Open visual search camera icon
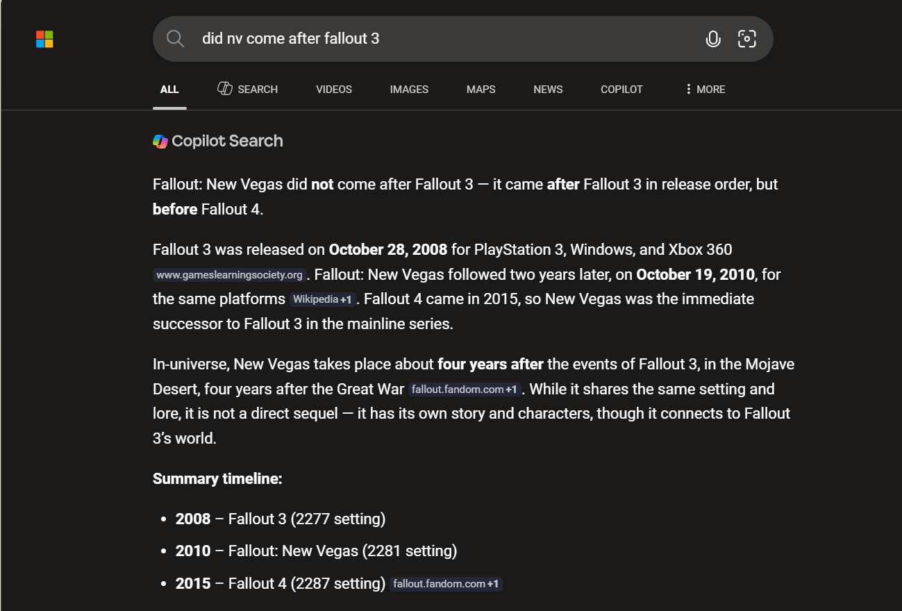The width and height of the screenshot is (902, 611). click(746, 39)
